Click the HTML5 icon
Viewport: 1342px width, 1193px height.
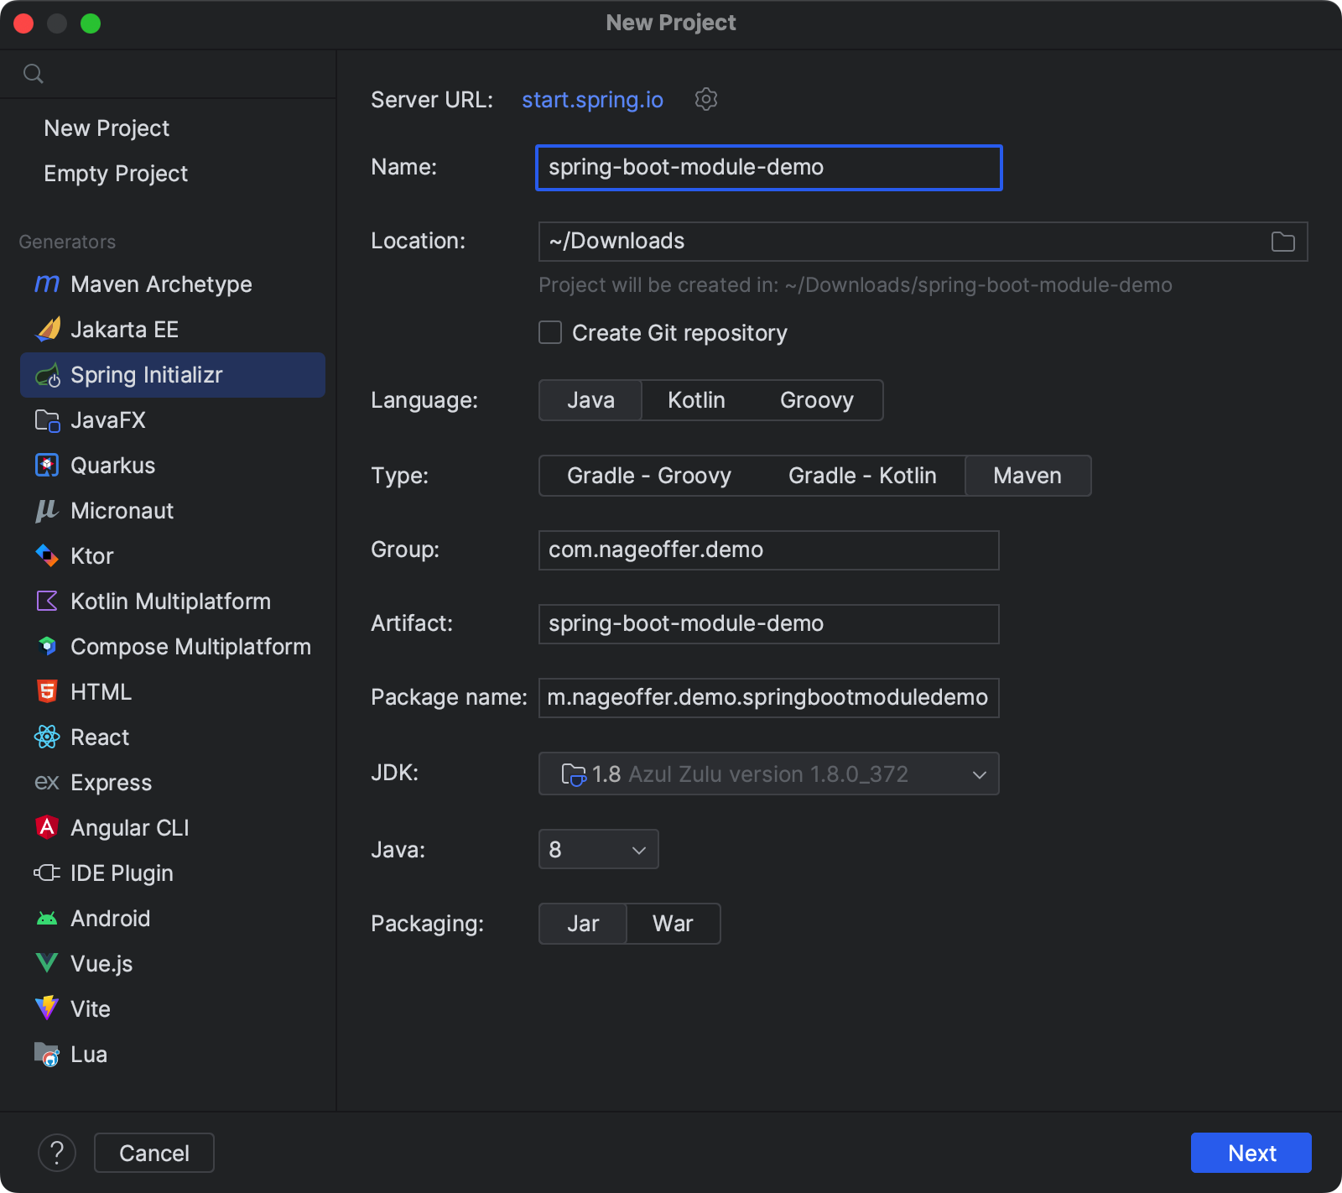(47, 692)
